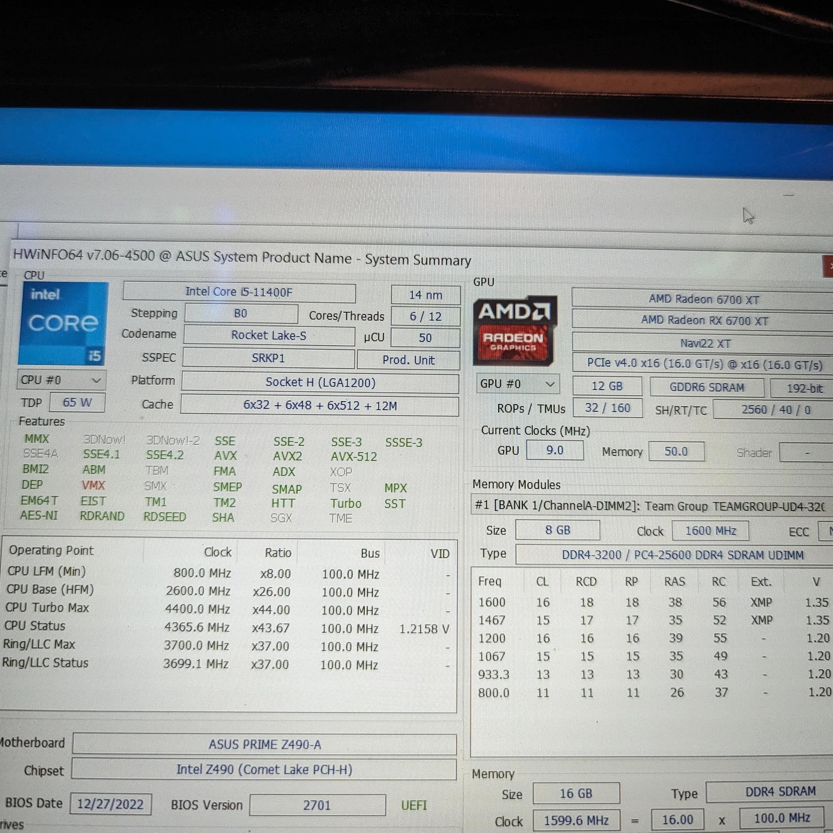
Task: Click the module Clock 1600 MHz field
Action: coord(710,531)
